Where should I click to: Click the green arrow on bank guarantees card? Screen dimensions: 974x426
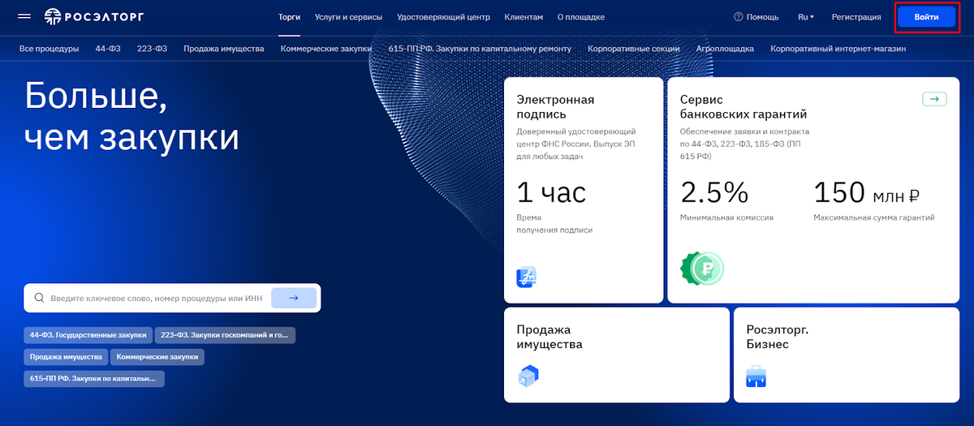click(x=934, y=99)
